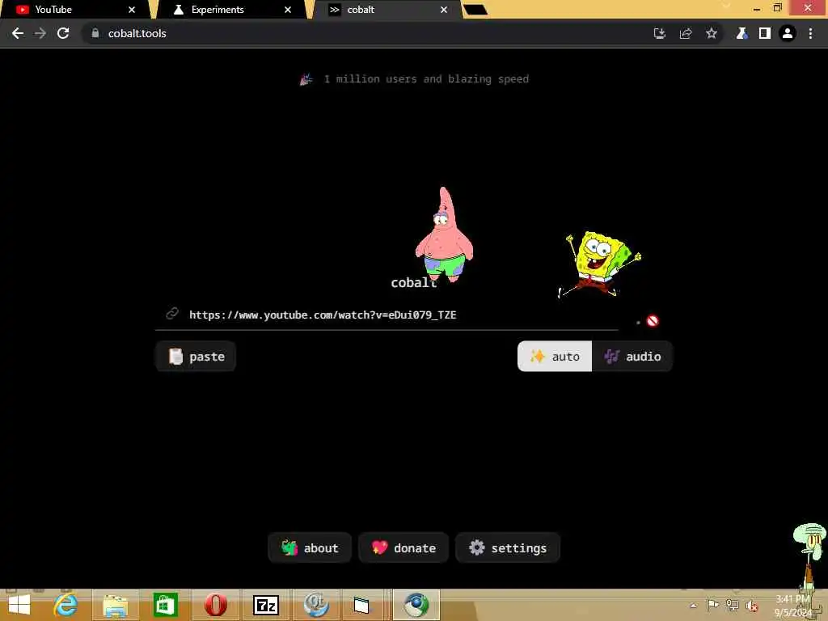Viewport: 828px width, 621px height.
Task: Close the cobalt tab
Action: [444, 10]
